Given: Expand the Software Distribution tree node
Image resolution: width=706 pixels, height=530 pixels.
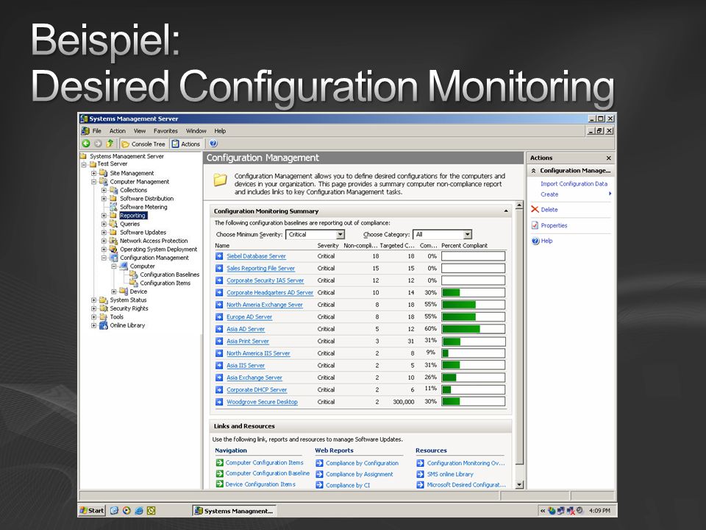Looking at the screenshot, I should click(104, 199).
